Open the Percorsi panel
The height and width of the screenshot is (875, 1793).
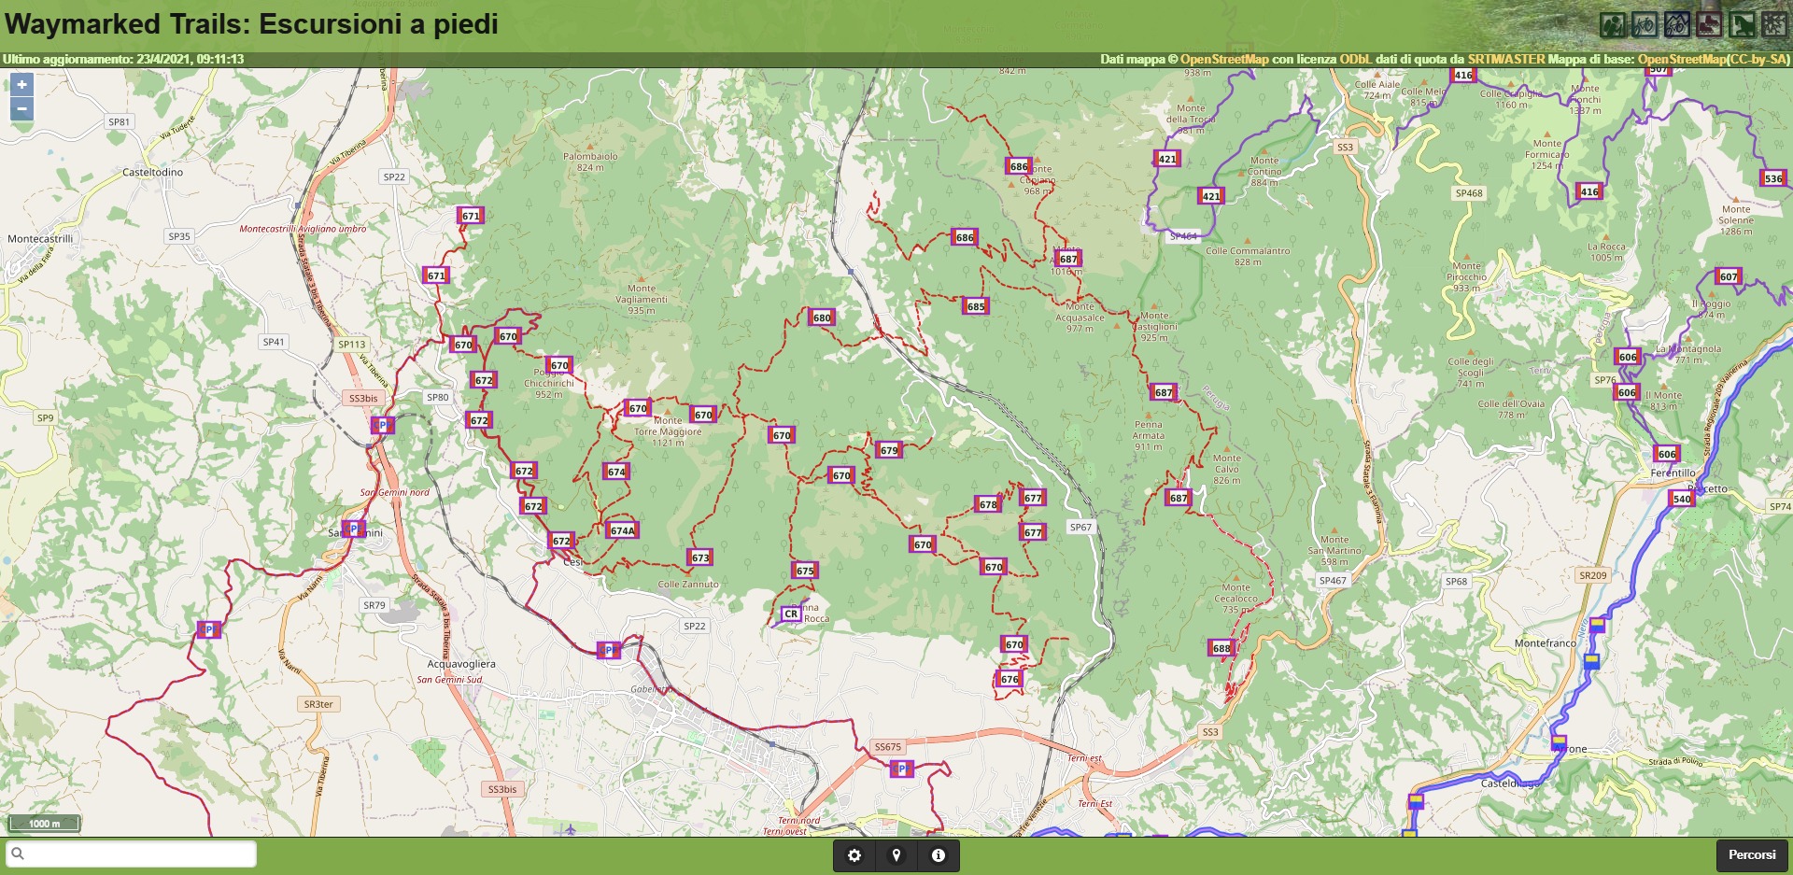1751,854
